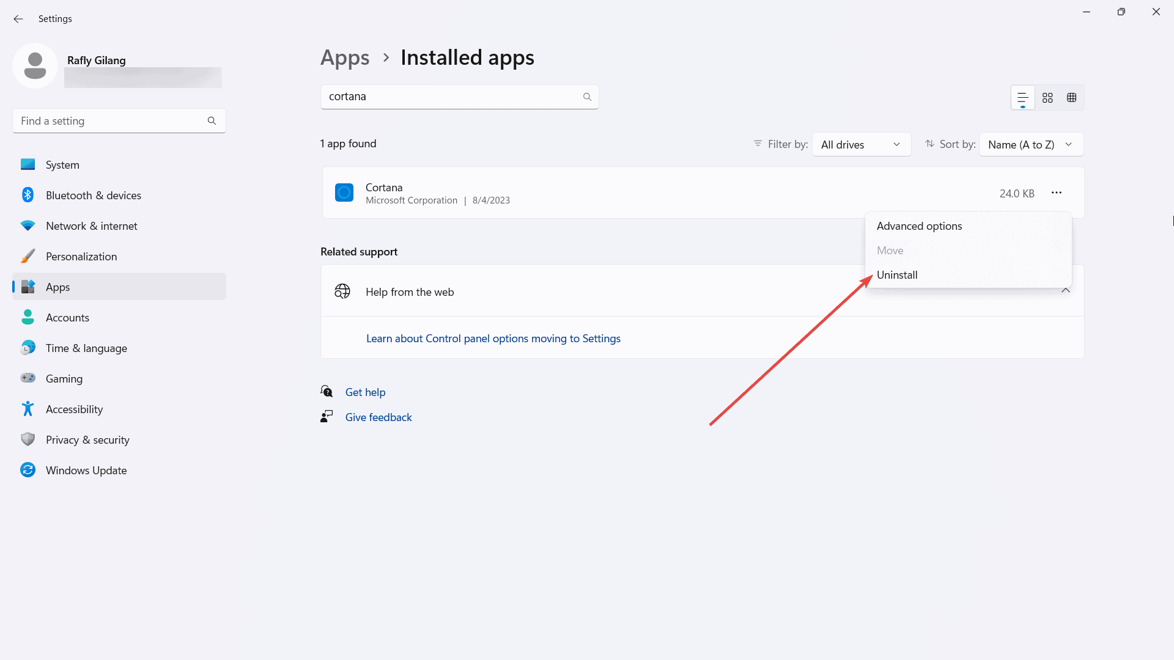Click the cortana app search field
Viewport: 1174px width, 660px height.
coord(459,97)
